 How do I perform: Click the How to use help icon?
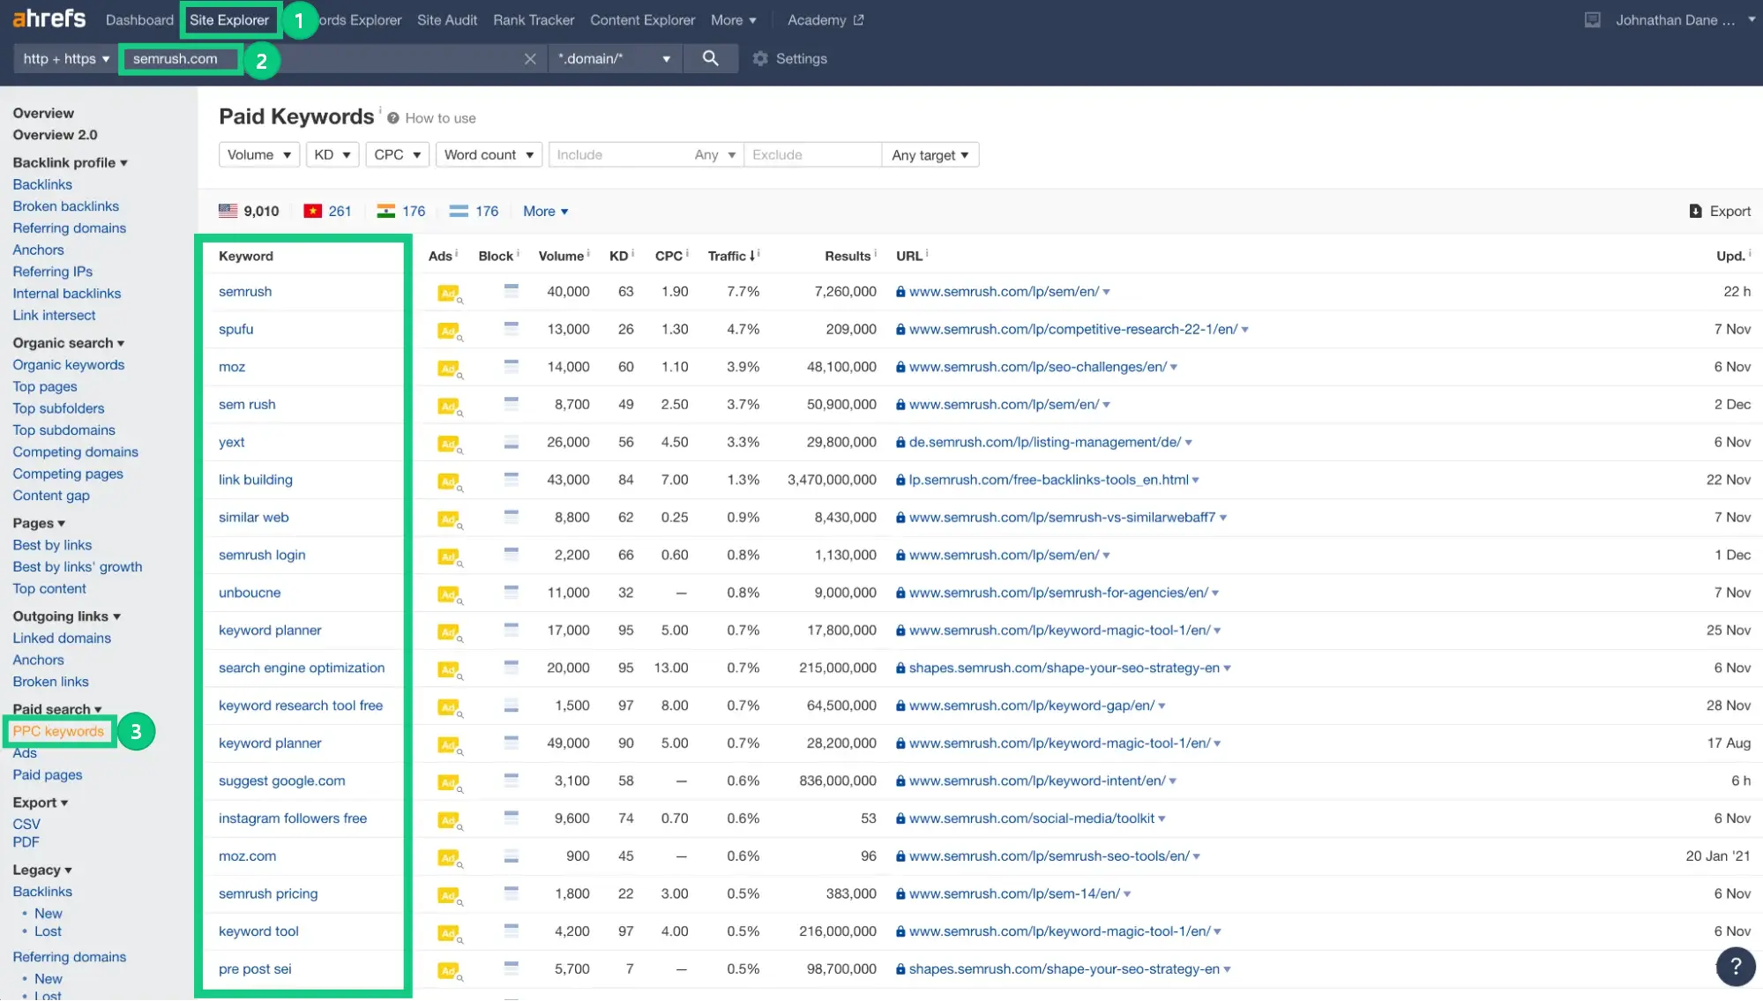[393, 118]
